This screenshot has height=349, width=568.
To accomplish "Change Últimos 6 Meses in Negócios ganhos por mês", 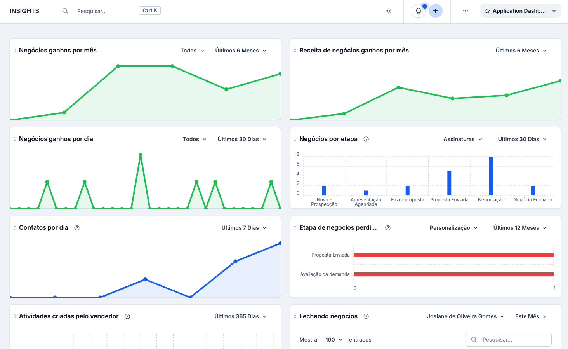I will click(241, 51).
